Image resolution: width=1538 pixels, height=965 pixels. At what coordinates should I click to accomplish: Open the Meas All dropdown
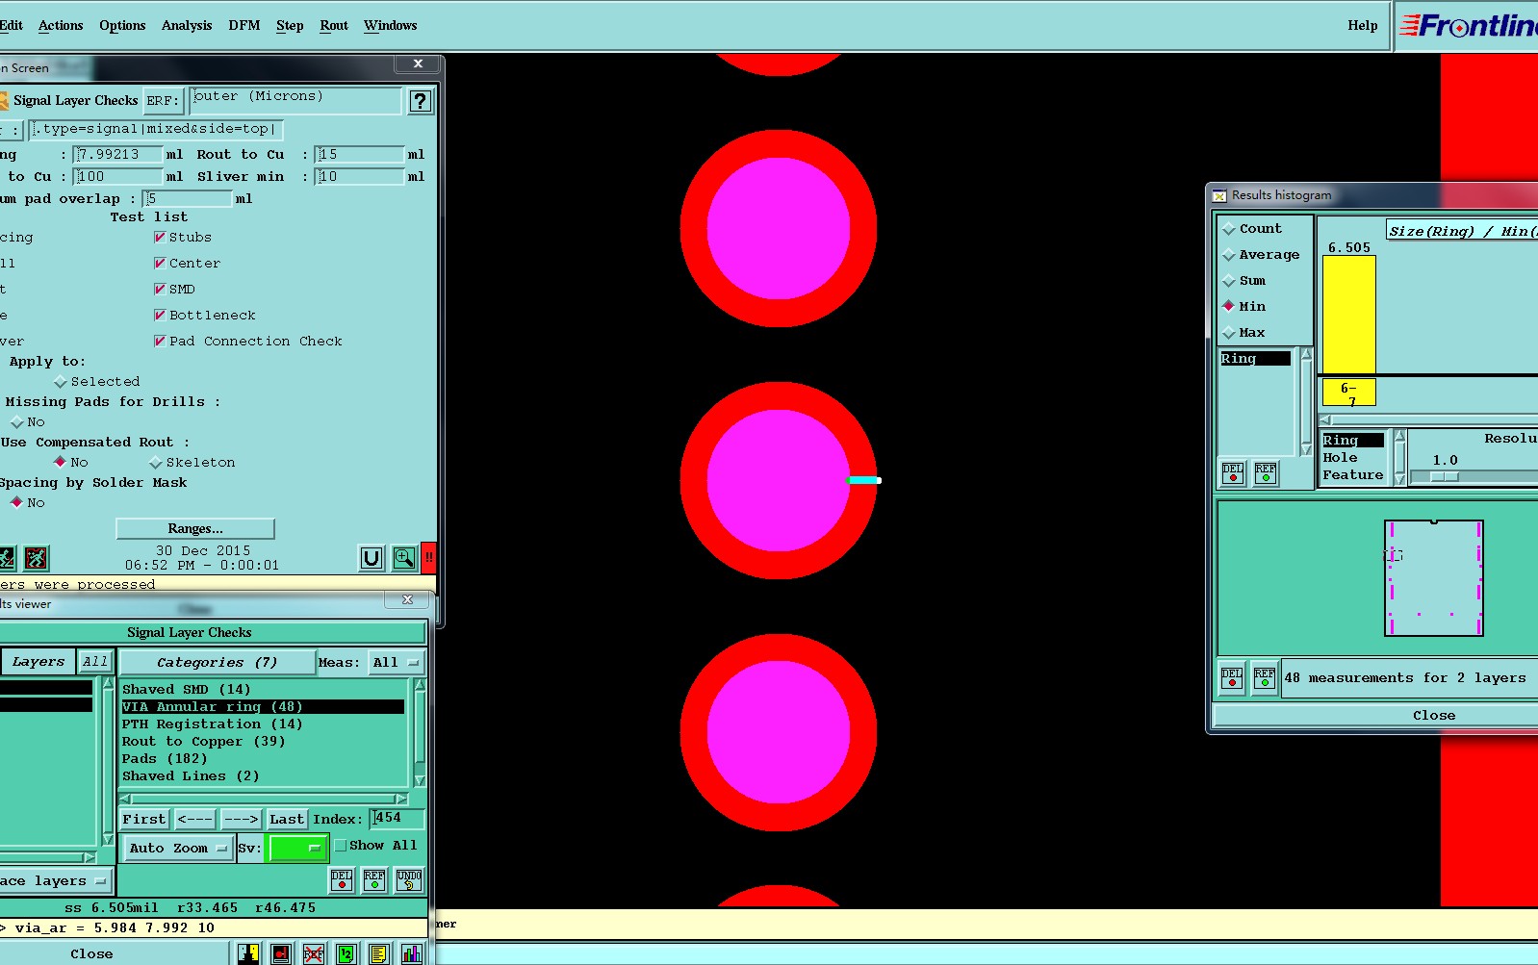point(397,663)
